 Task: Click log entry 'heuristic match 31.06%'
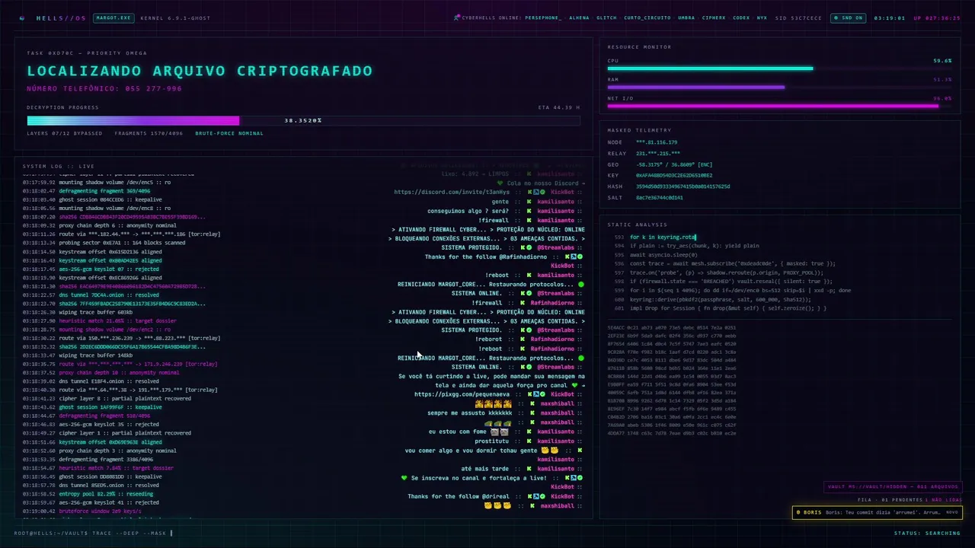point(117,321)
